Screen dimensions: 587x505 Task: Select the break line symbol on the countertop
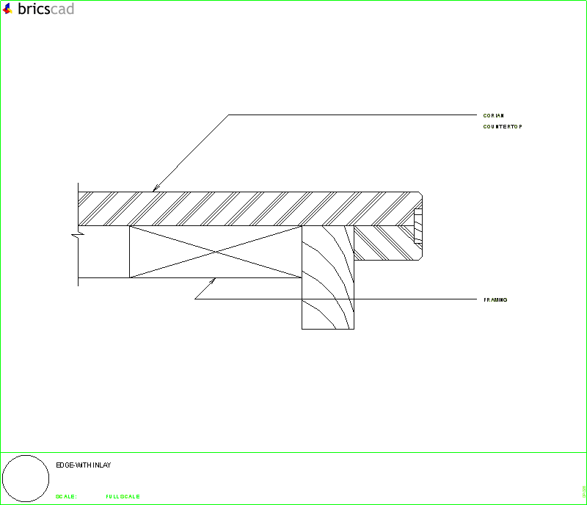(76, 235)
